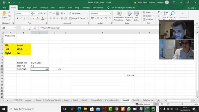Viewport: 199px width, 112px height.
Task: Open Format as Table gallery
Action: [x=129, y=16]
